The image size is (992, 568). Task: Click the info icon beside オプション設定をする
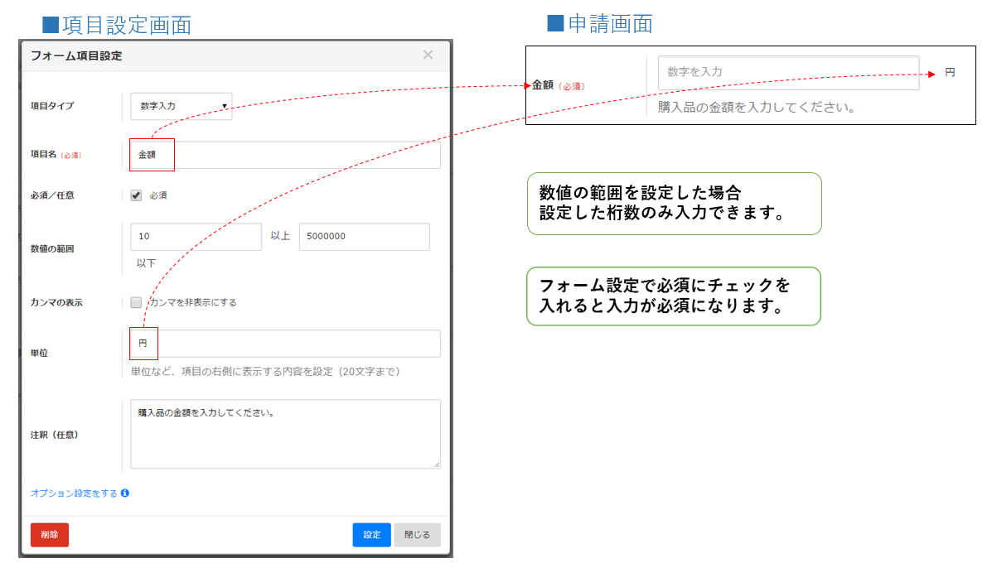tap(125, 493)
